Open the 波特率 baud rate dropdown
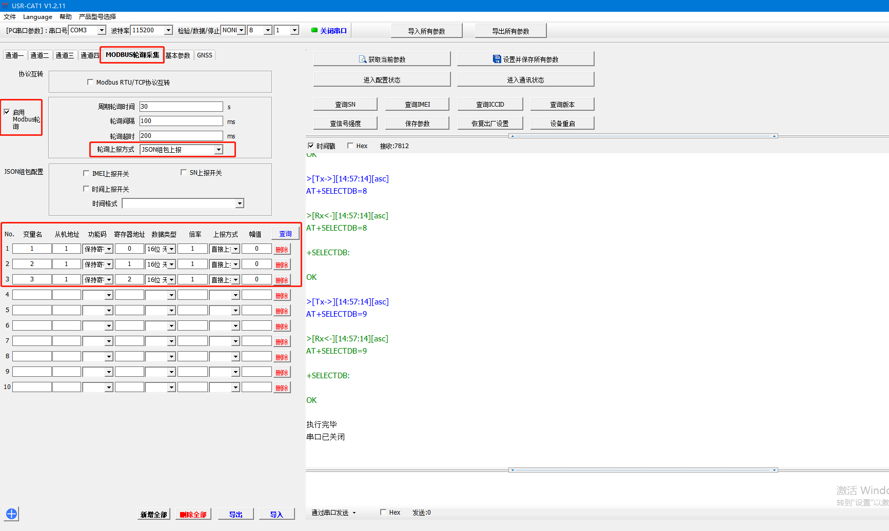Image resolution: width=889 pixels, height=531 pixels. click(168, 30)
